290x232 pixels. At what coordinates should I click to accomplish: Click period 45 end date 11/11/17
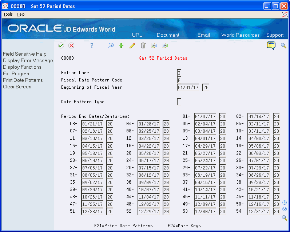tap(205, 197)
